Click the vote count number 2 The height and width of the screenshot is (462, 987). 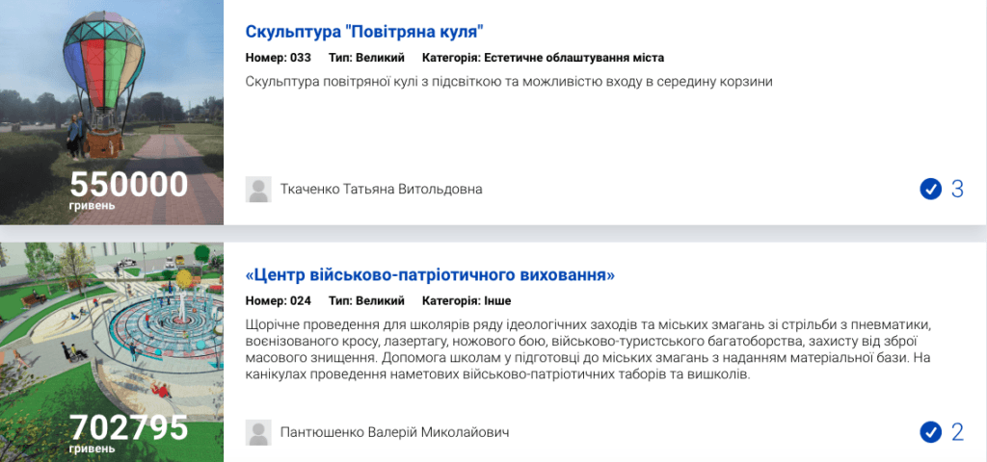957,431
